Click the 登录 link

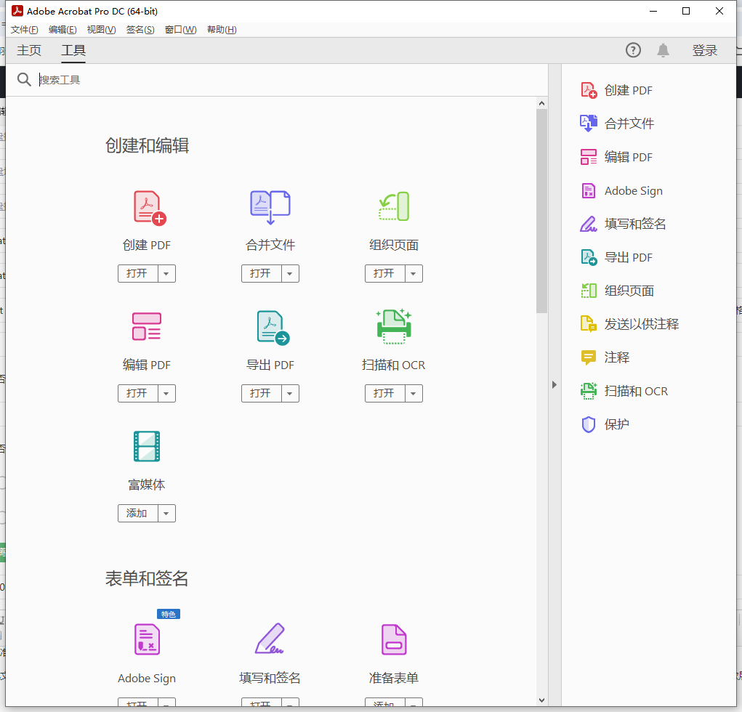704,50
